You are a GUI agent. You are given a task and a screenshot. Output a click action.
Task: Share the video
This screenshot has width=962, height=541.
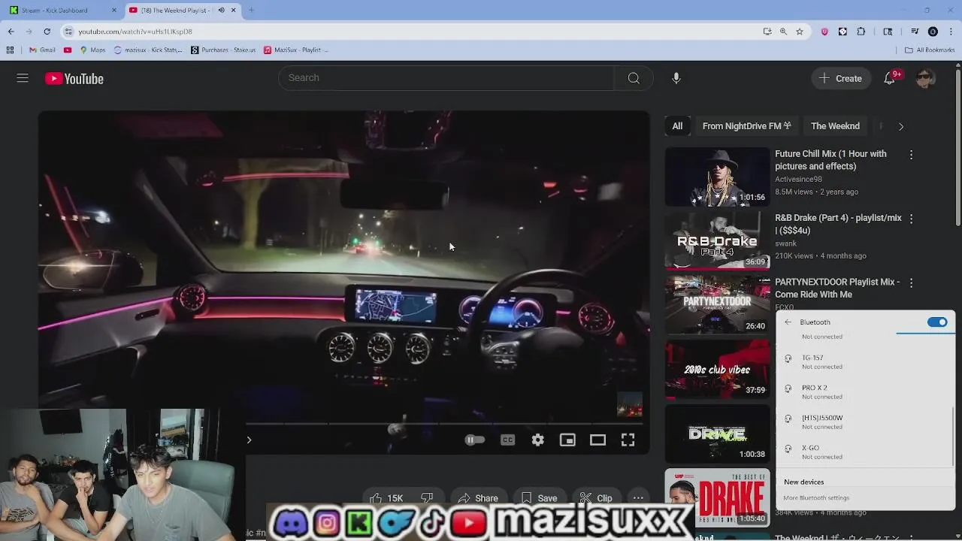(x=478, y=498)
